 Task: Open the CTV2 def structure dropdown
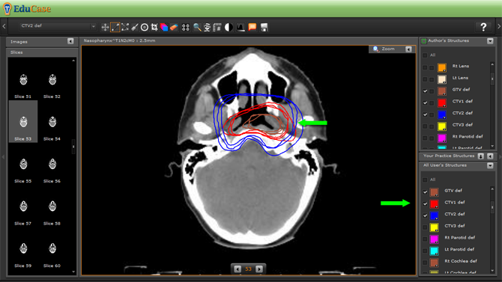58,26
